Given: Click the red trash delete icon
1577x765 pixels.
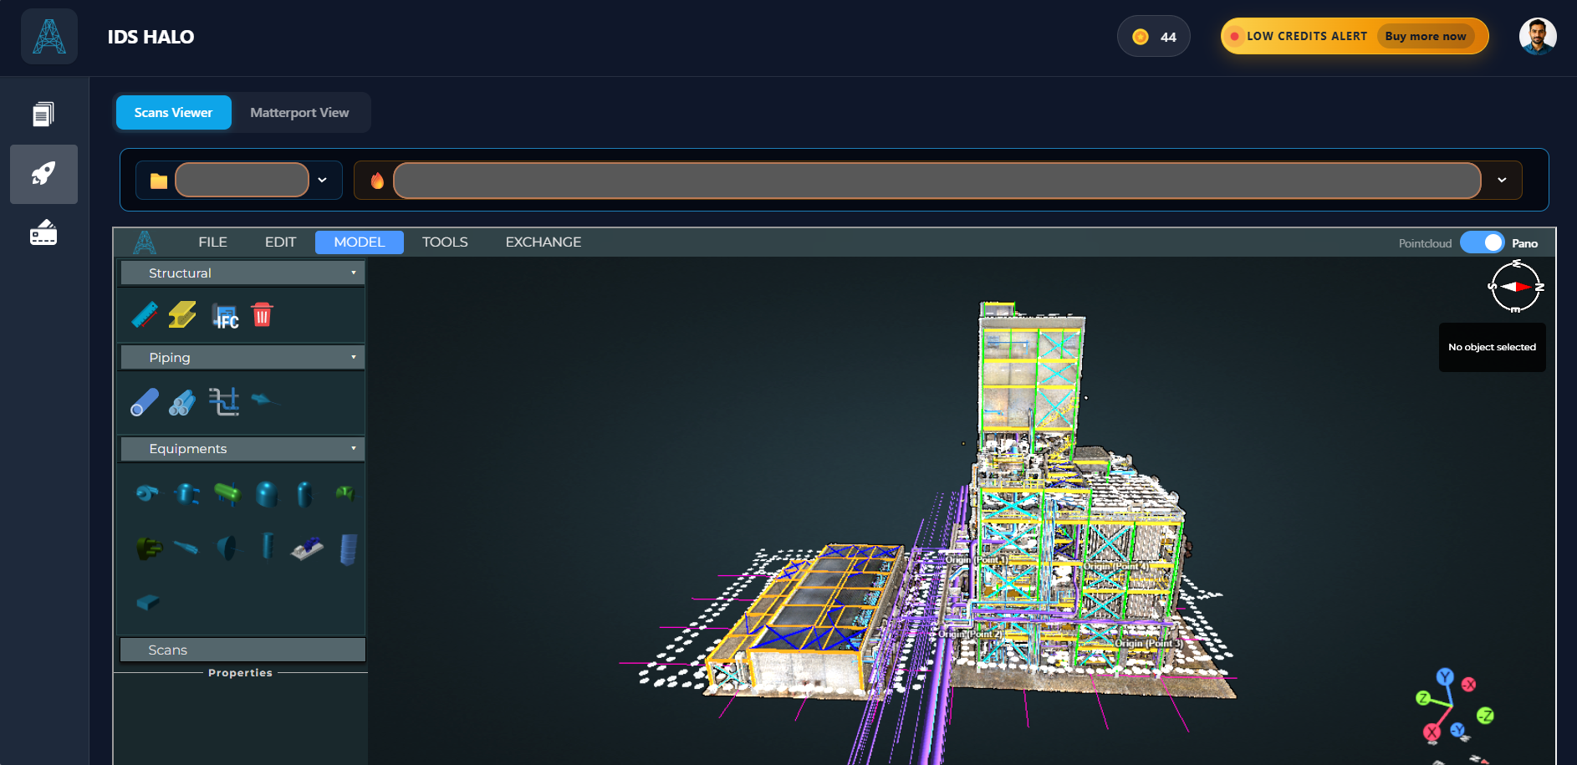Looking at the screenshot, I should 262,314.
